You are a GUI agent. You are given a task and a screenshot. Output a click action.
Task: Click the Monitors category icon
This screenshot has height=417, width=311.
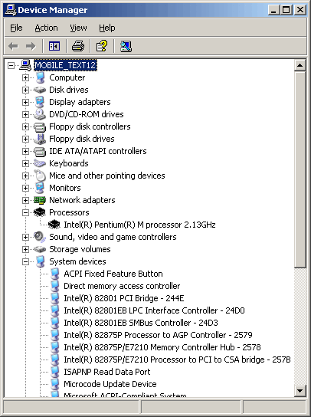pos(40,188)
